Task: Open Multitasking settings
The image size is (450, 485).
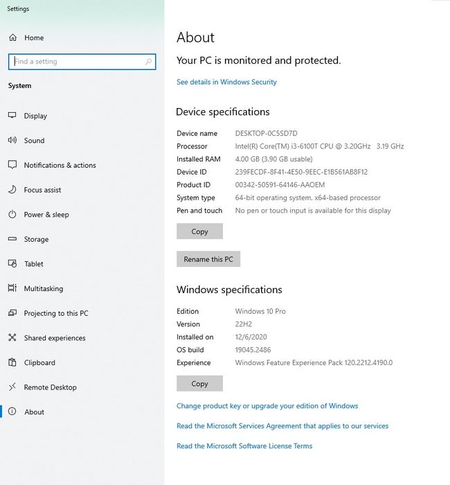Action: pyautogui.click(x=44, y=289)
